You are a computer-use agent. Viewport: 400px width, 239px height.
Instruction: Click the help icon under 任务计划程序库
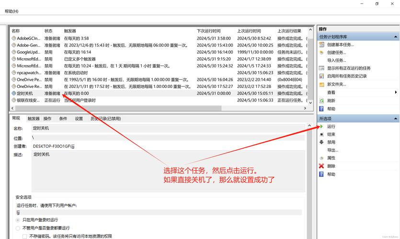click(x=321, y=109)
